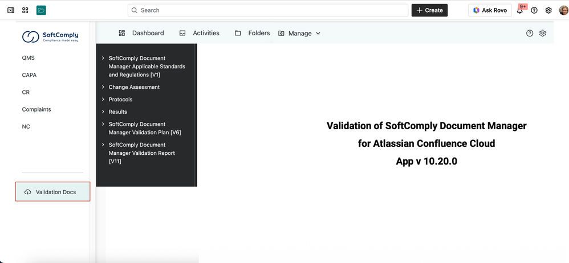Open the Change Assessment tree item
Image resolution: width=569 pixels, height=263 pixels.
(134, 87)
